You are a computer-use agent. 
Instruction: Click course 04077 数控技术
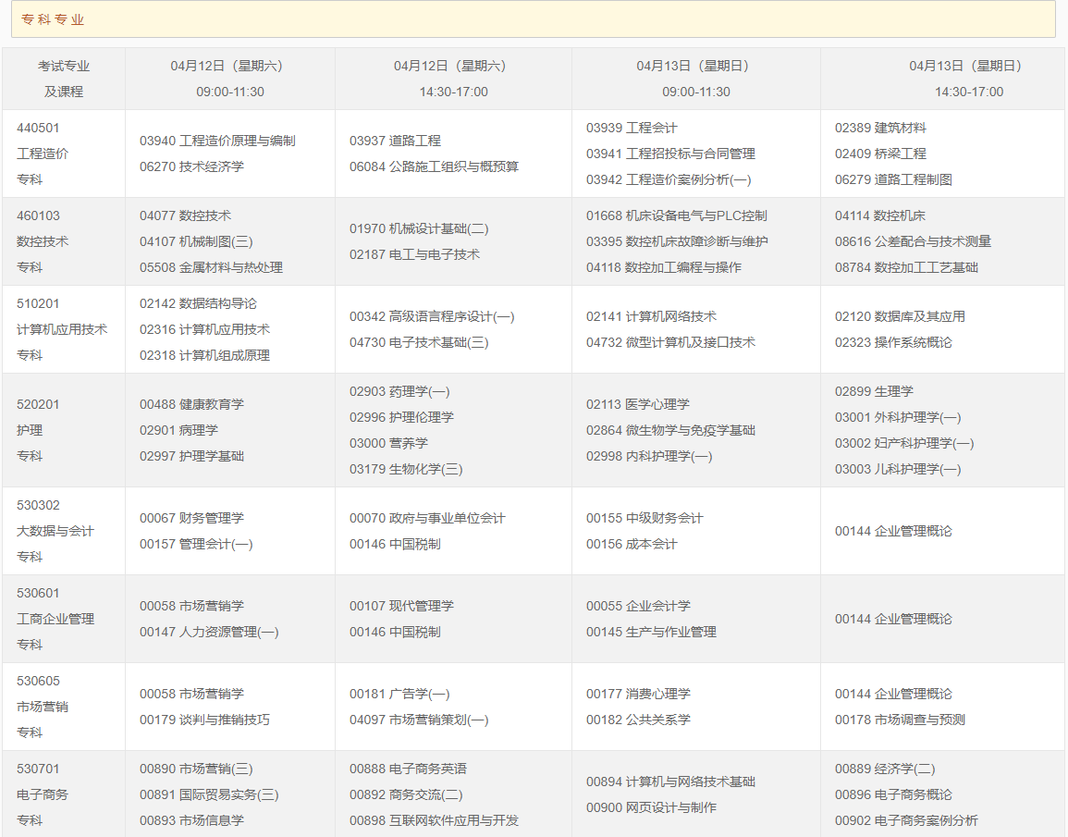coord(185,215)
